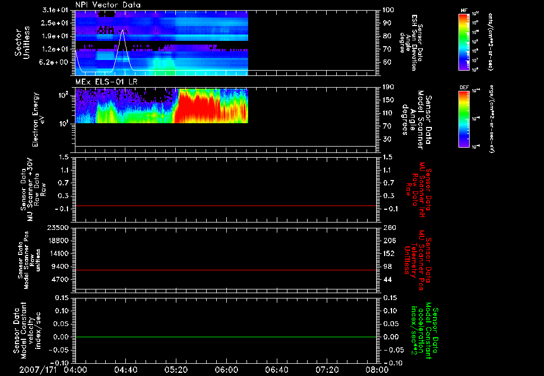Click the 23500 scanner position tick label
544x376 pixels.
pos(58,227)
